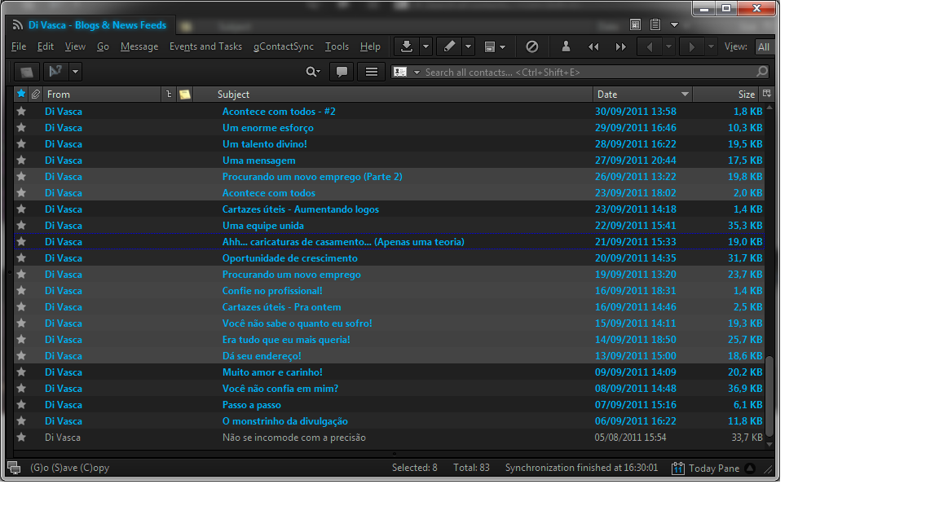Click the starred column header toggle

click(x=20, y=94)
